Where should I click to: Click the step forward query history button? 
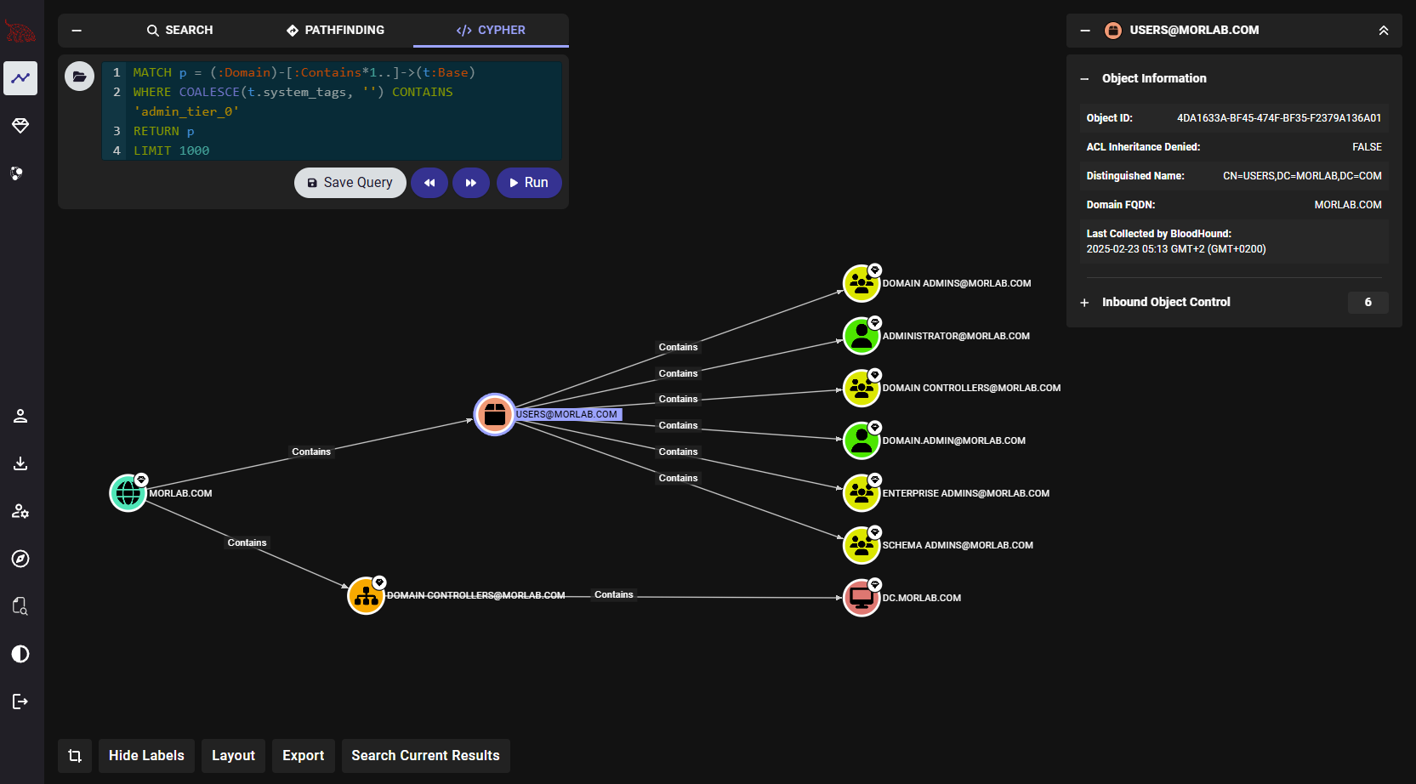tap(471, 183)
